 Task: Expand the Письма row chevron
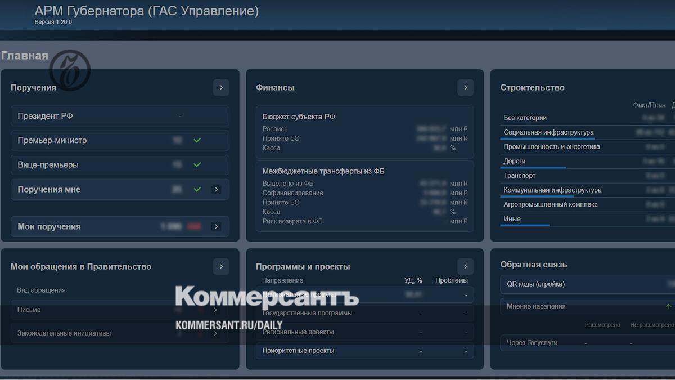[x=215, y=310]
